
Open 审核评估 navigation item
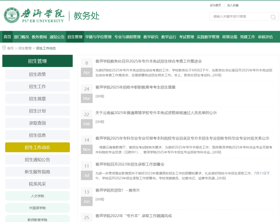[265, 37]
